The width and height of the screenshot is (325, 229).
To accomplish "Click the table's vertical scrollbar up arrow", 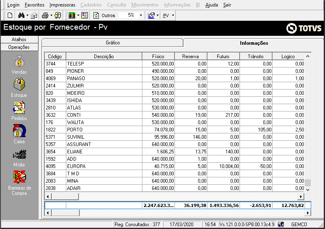I will (x=308, y=56).
